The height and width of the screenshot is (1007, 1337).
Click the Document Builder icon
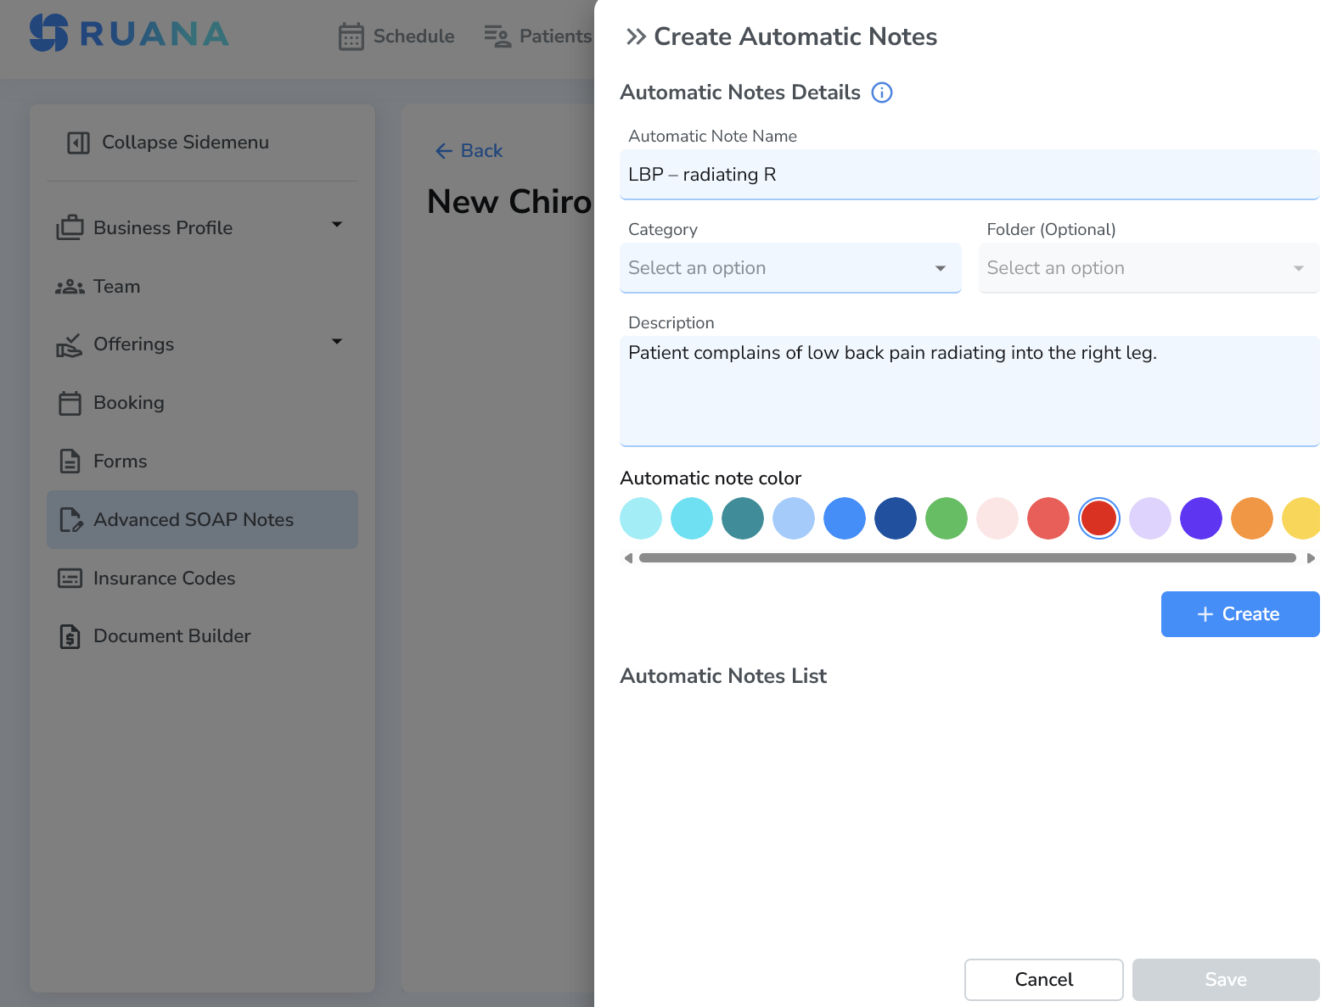click(x=70, y=636)
